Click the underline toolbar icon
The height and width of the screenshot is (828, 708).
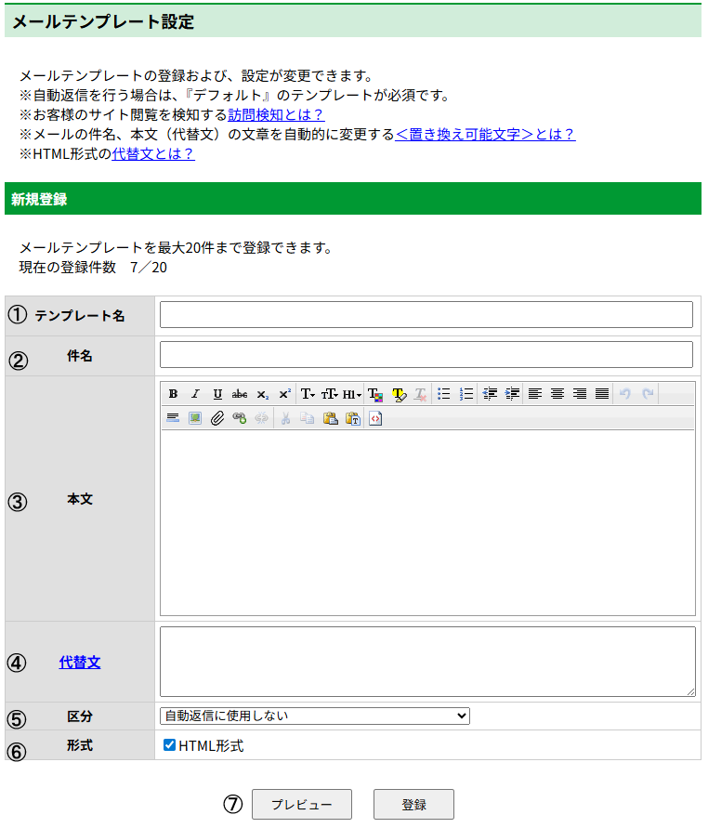coord(217,394)
